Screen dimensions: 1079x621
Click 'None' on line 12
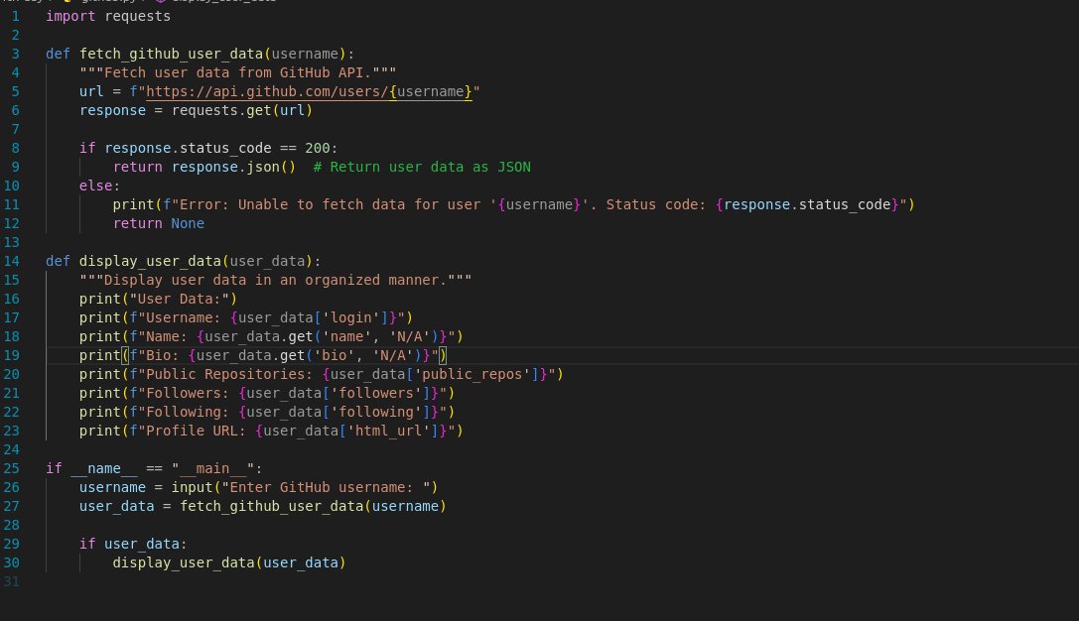(188, 223)
